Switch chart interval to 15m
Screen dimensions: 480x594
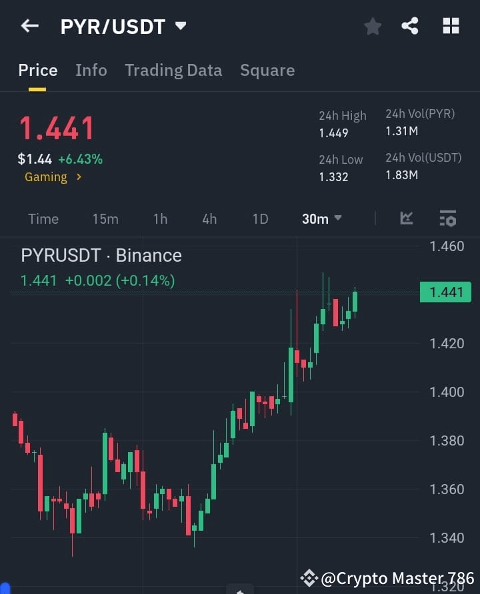pyautogui.click(x=105, y=218)
